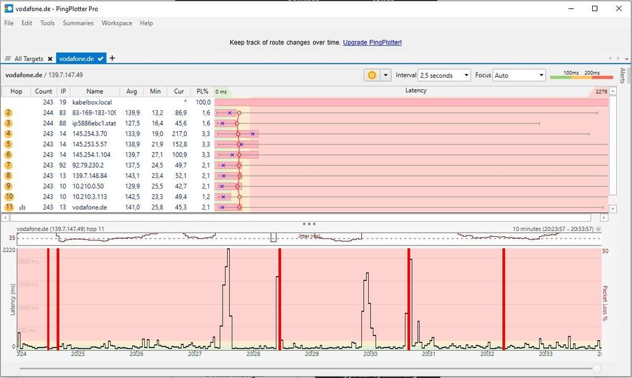Click the 20:28 packet loss red bar

[280, 299]
